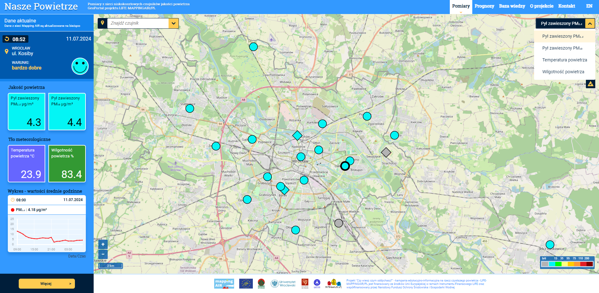Select the sensor marker near Ołbin
Screen dimensions: 599x293
[x=319, y=150]
